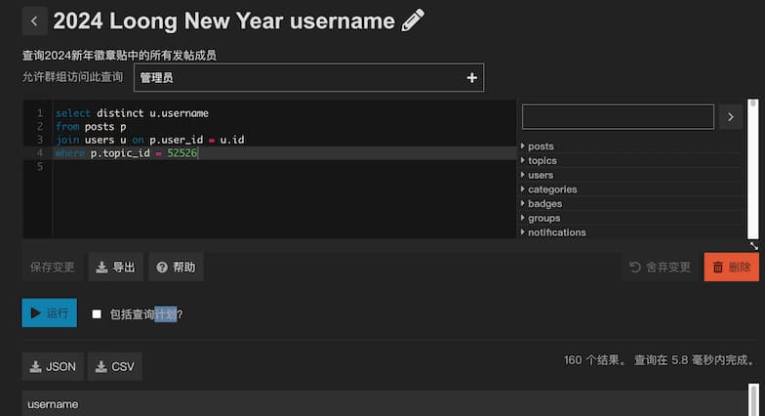This screenshot has width=765, height=416.
Task: Click the schema search input field
Action: pyautogui.click(x=618, y=117)
